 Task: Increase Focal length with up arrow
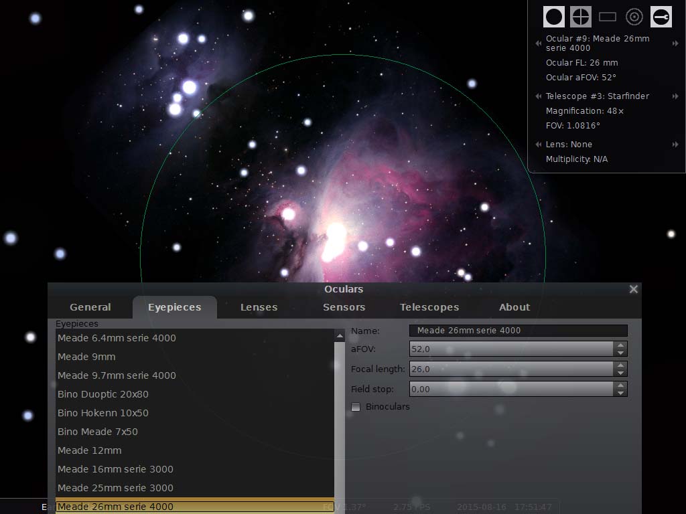[620, 365]
